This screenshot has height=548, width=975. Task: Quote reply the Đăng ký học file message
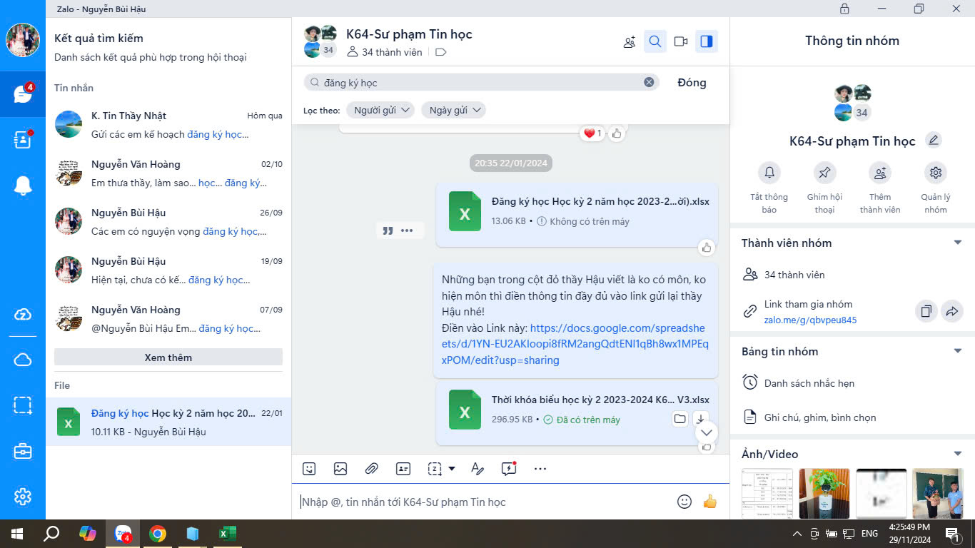click(x=388, y=230)
